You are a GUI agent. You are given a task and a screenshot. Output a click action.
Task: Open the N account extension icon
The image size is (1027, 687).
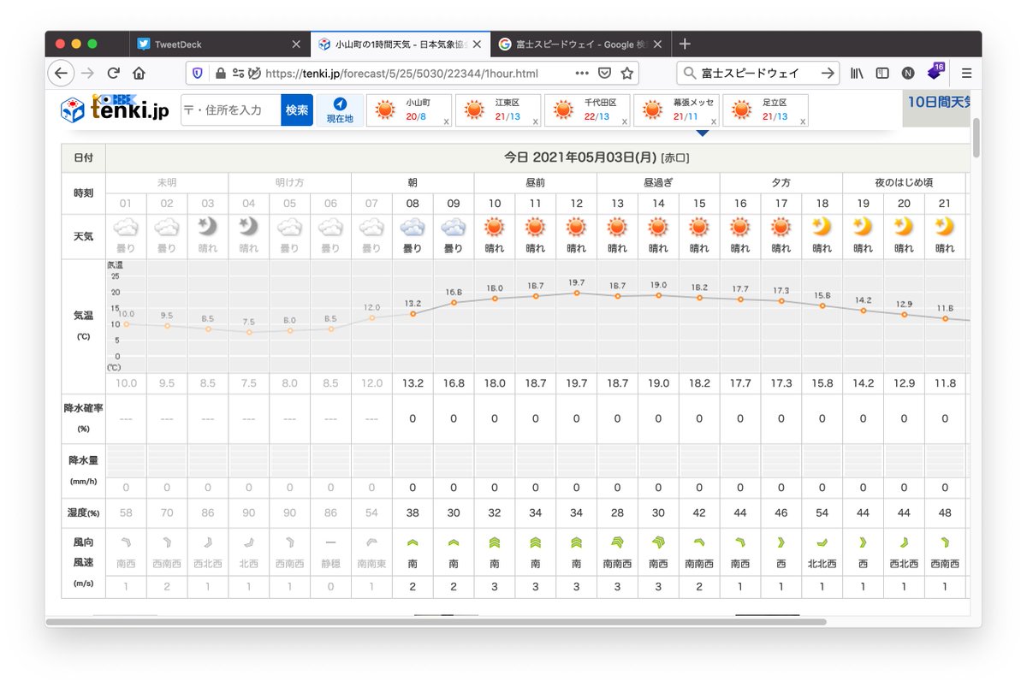pyautogui.click(x=908, y=74)
